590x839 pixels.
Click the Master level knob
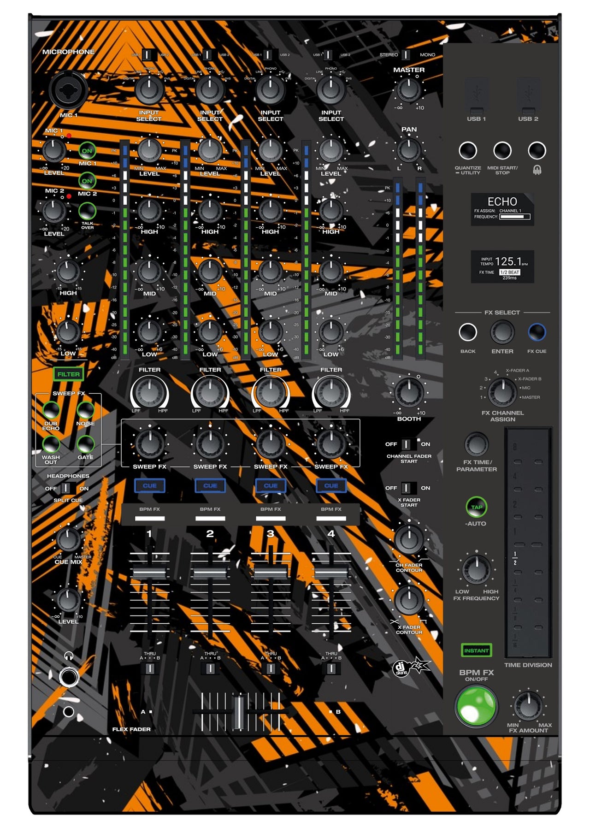409,89
